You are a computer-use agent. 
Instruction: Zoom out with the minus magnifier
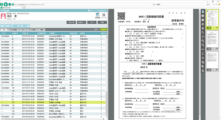pyautogui.click(x=203, y=45)
